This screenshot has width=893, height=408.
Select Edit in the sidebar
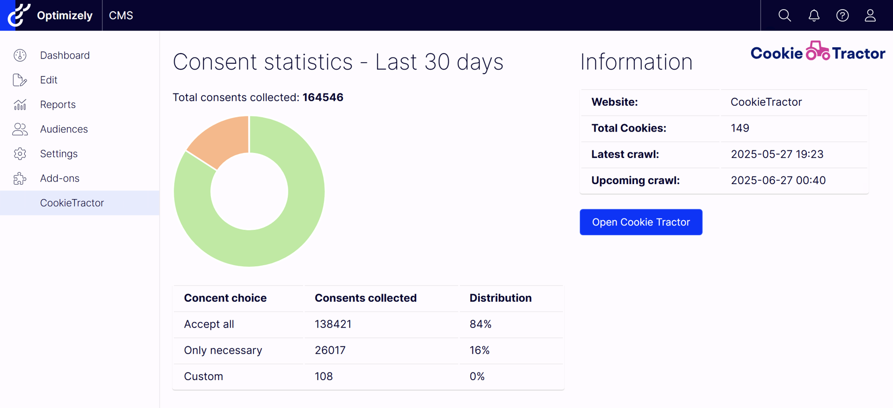click(48, 80)
